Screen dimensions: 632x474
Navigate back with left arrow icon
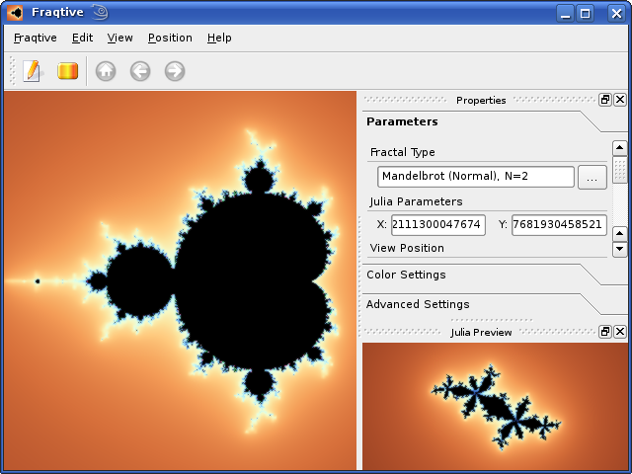(x=140, y=71)
